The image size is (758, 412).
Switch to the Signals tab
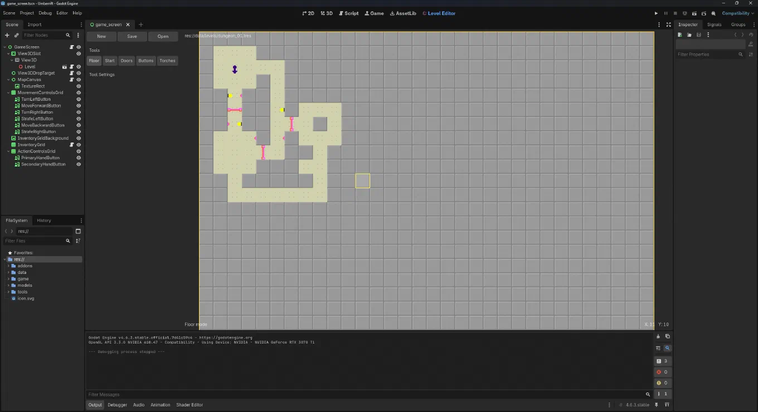714,24
